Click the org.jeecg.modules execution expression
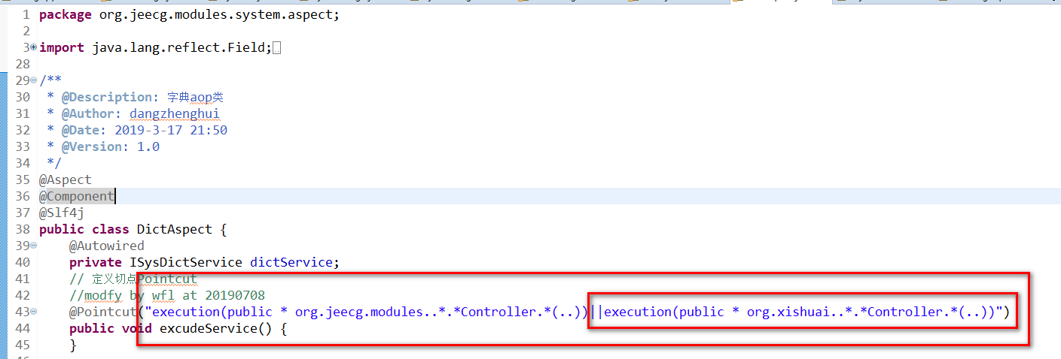This screenshot has width=1061, height=359. click(370, 312)
